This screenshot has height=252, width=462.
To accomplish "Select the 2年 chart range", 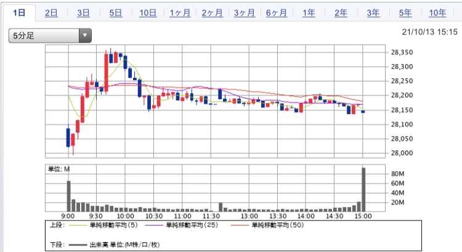I will pyautogui.click(x=341, y=13).
